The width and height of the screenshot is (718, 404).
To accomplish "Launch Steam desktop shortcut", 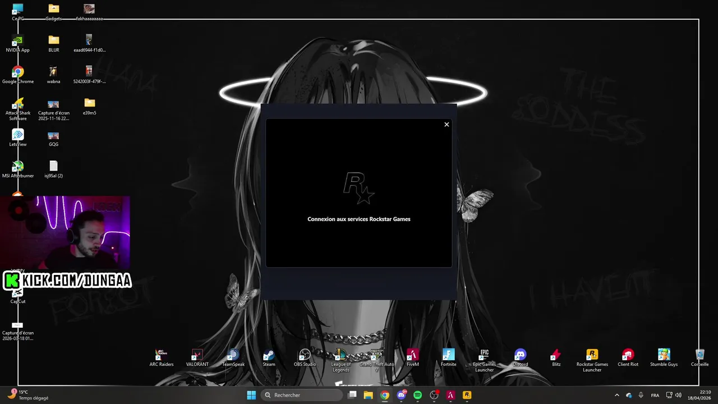I will click(x=269, y=358).
